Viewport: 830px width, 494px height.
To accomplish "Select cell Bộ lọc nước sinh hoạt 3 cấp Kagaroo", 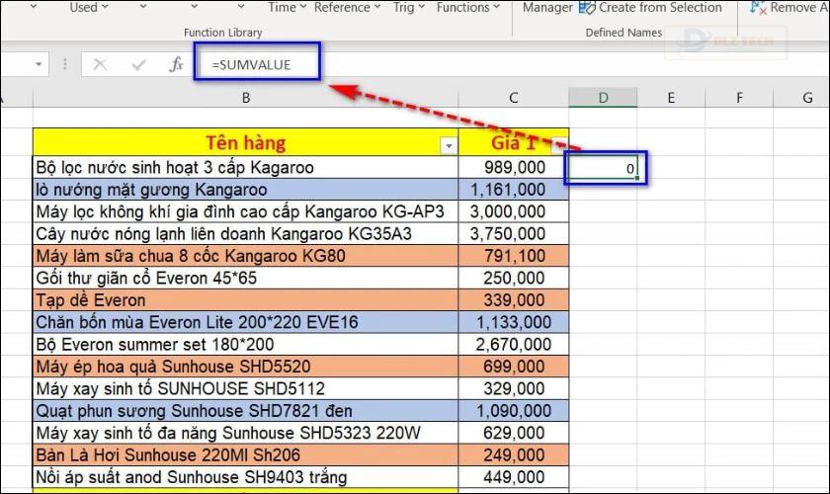I will [x=246, y=167].
